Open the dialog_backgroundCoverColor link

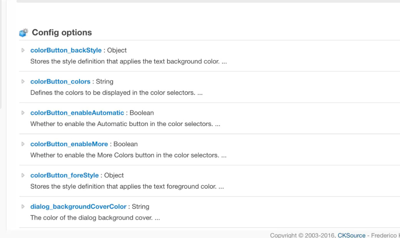[x=78, y=207]
